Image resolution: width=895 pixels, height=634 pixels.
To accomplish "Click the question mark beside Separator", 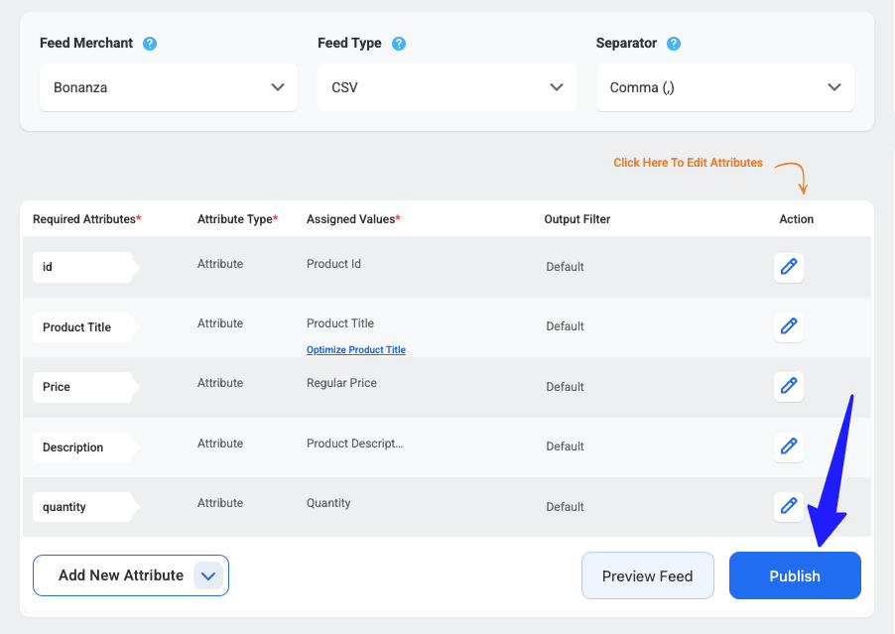I will pos(674,44).
